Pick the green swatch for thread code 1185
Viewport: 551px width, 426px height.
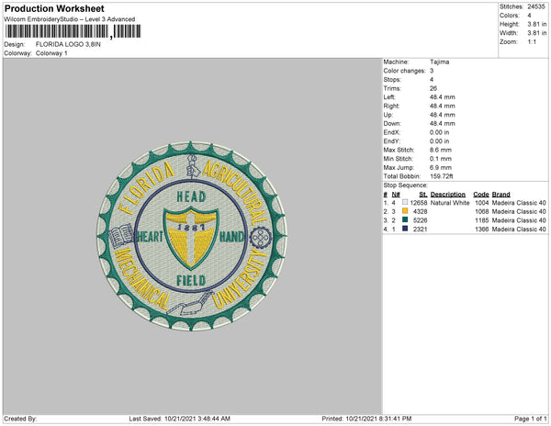click(405, 219)
